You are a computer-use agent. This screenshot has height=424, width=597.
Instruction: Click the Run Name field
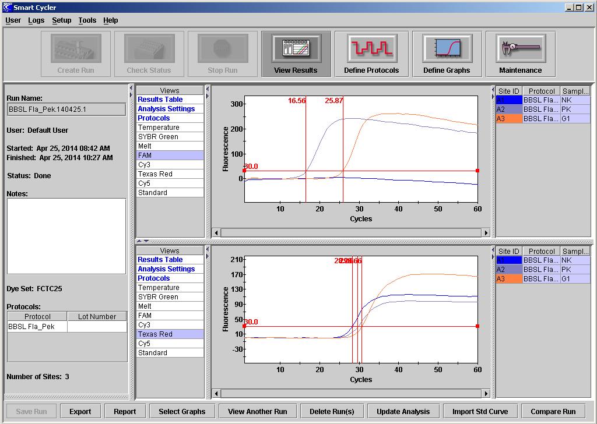pos(66,109)
